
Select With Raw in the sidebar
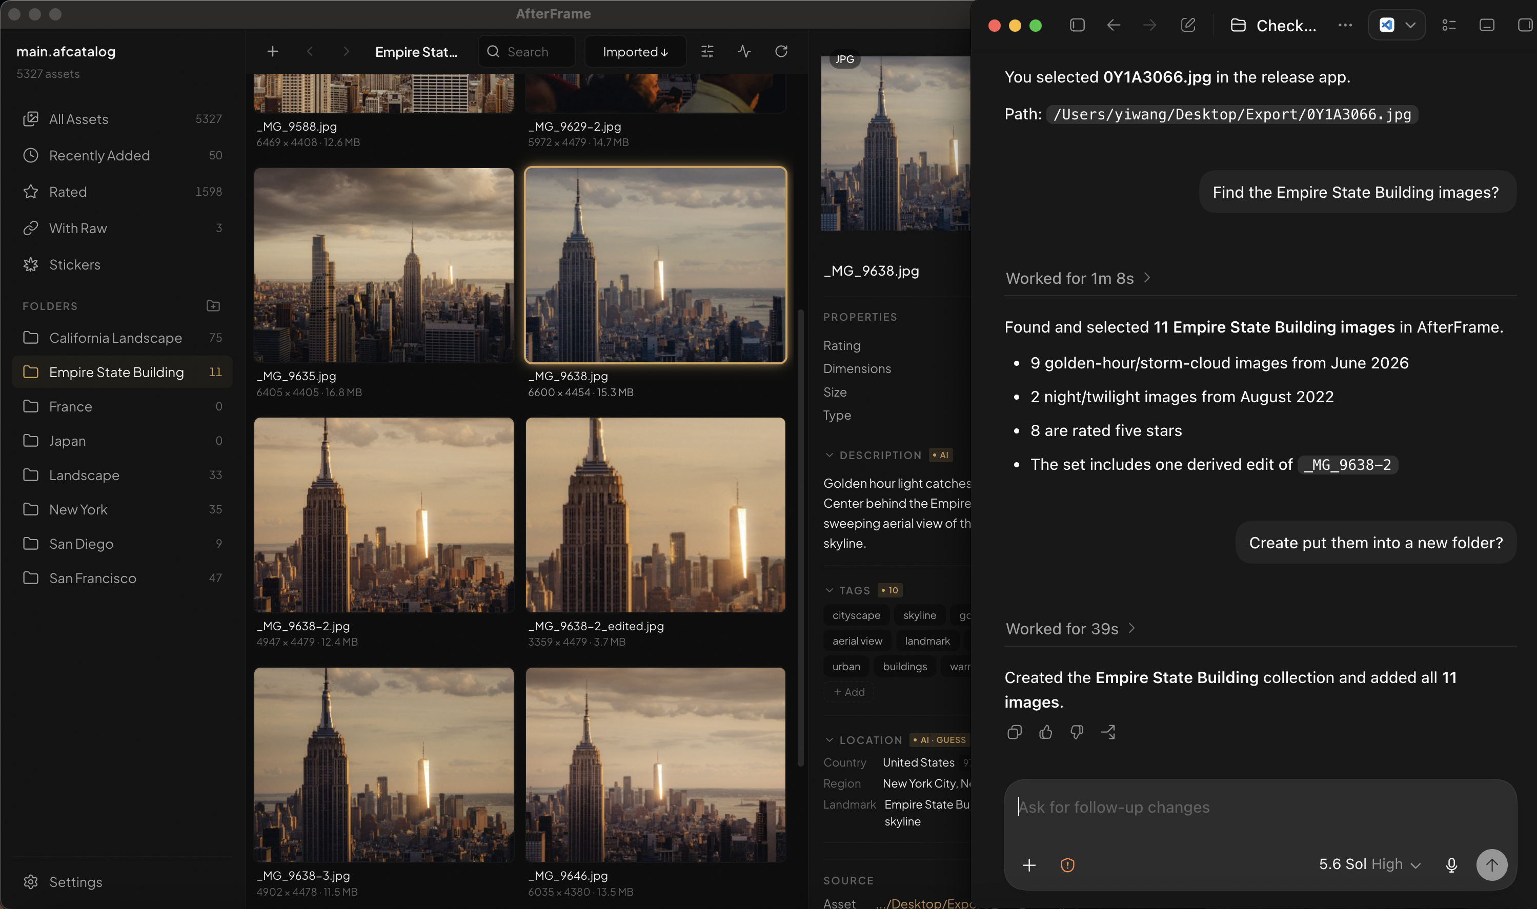click(123, 228)
